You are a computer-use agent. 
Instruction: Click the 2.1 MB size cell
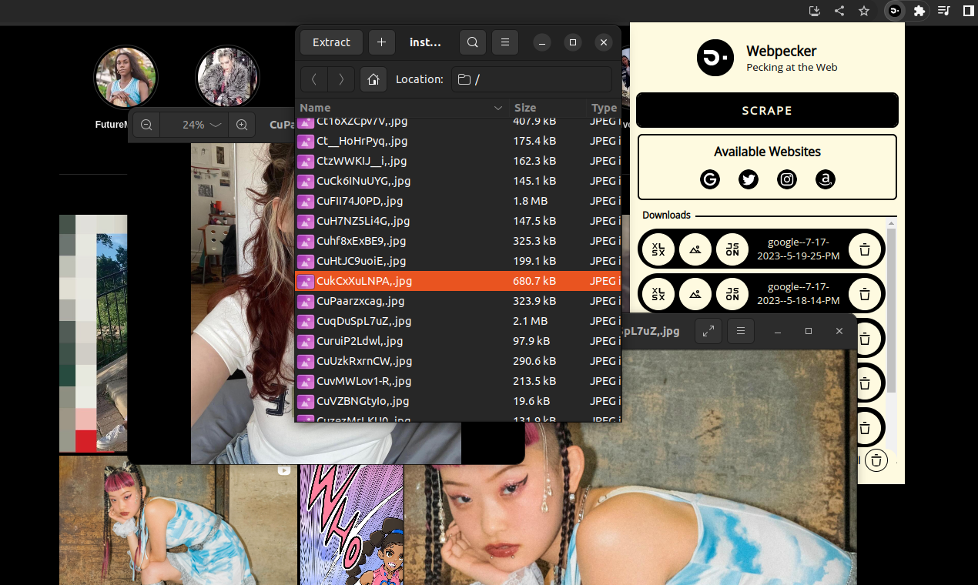pyautogui.click(x=531, y=321)
